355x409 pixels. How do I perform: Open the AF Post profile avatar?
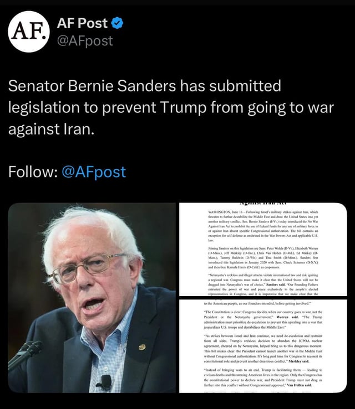[x=29, y=32]
